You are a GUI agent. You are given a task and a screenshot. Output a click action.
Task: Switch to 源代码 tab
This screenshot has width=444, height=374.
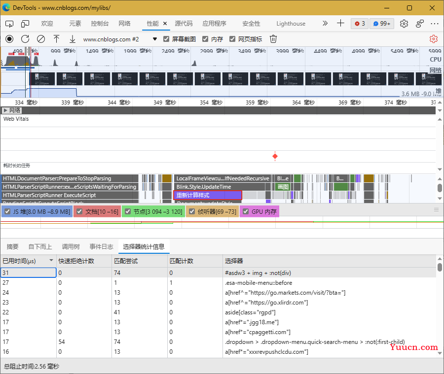pyautogui.click(x=184, y=24)
